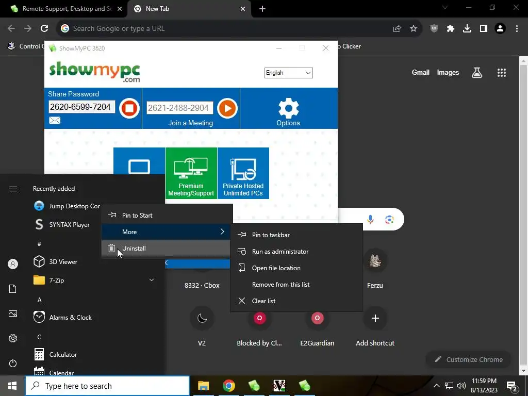
Task: Open Documents from the Start sidebar
Action: point(13,289)
